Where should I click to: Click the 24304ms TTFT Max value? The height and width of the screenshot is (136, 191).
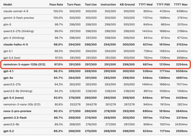pos(181,124)
